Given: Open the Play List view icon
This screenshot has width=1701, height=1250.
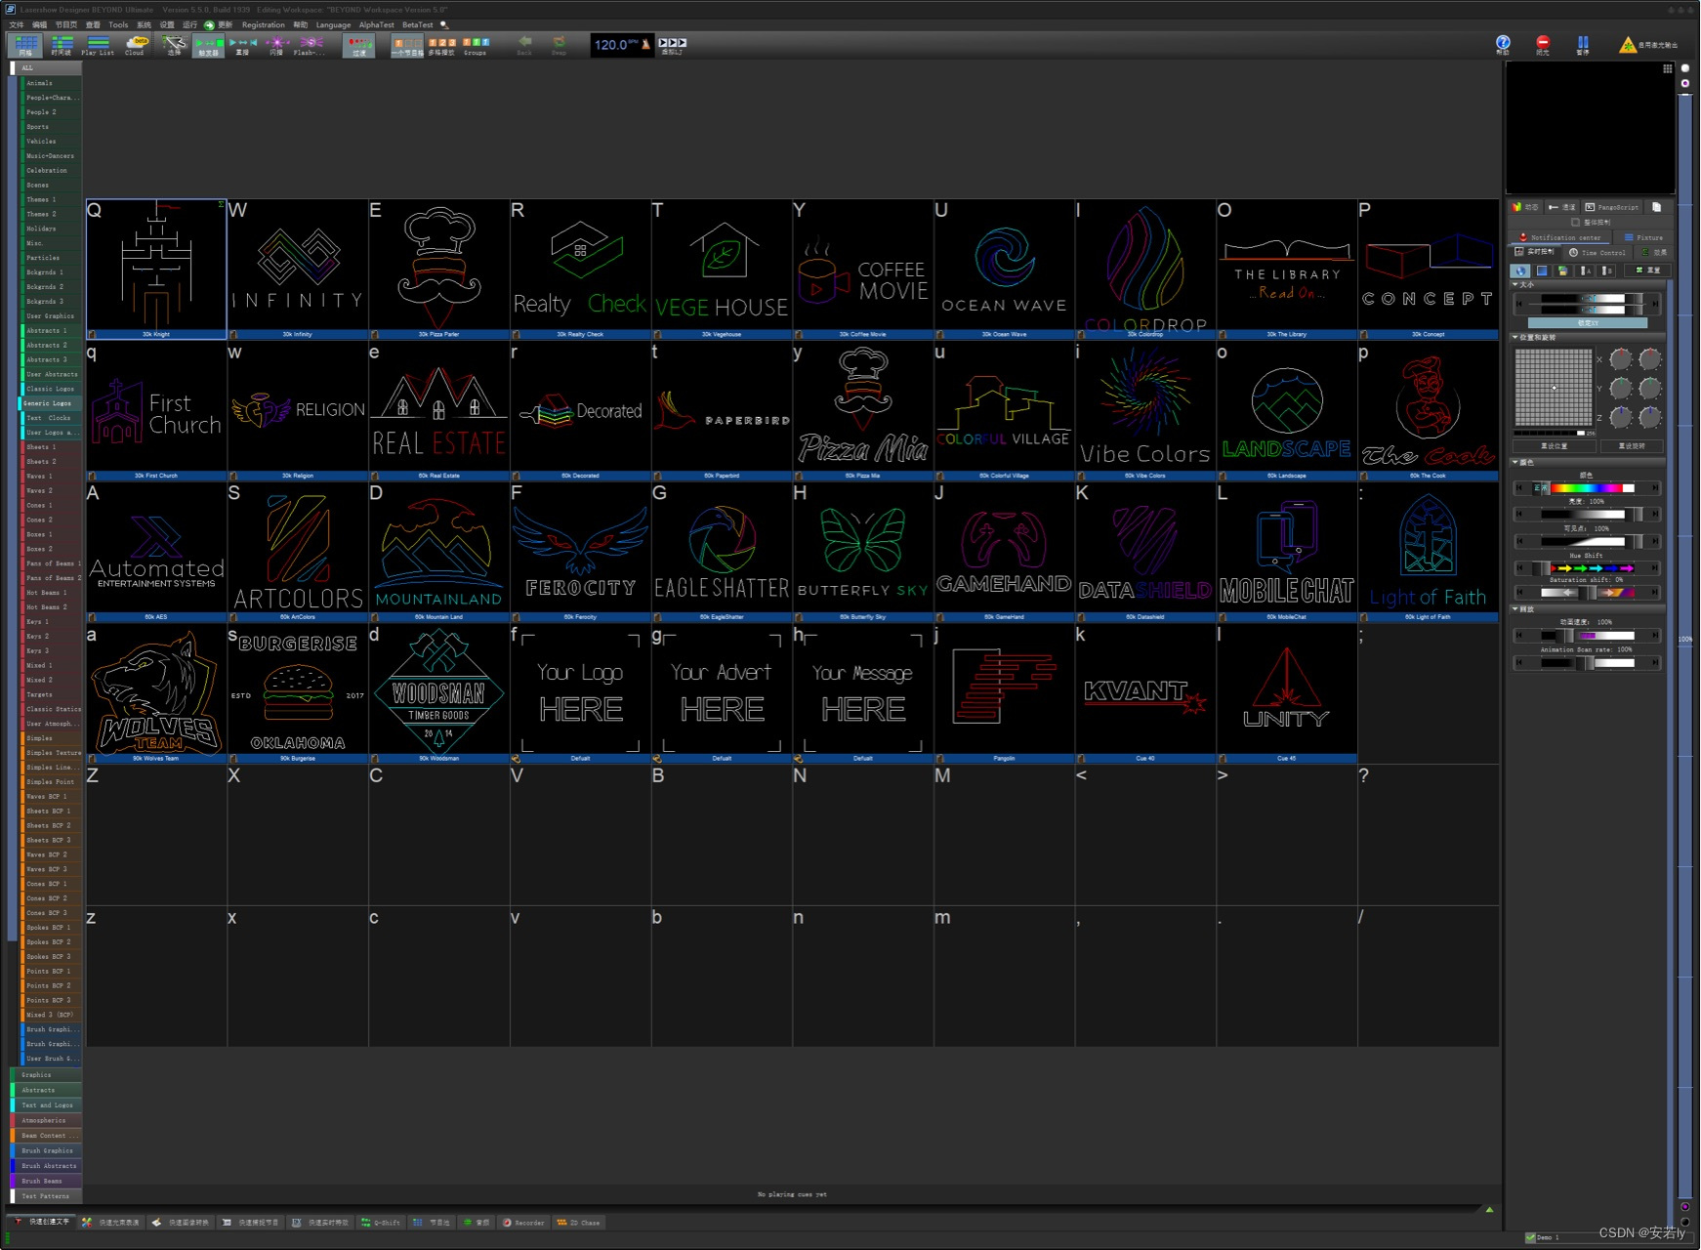Looking at the screenshot, I should [98, 44].
